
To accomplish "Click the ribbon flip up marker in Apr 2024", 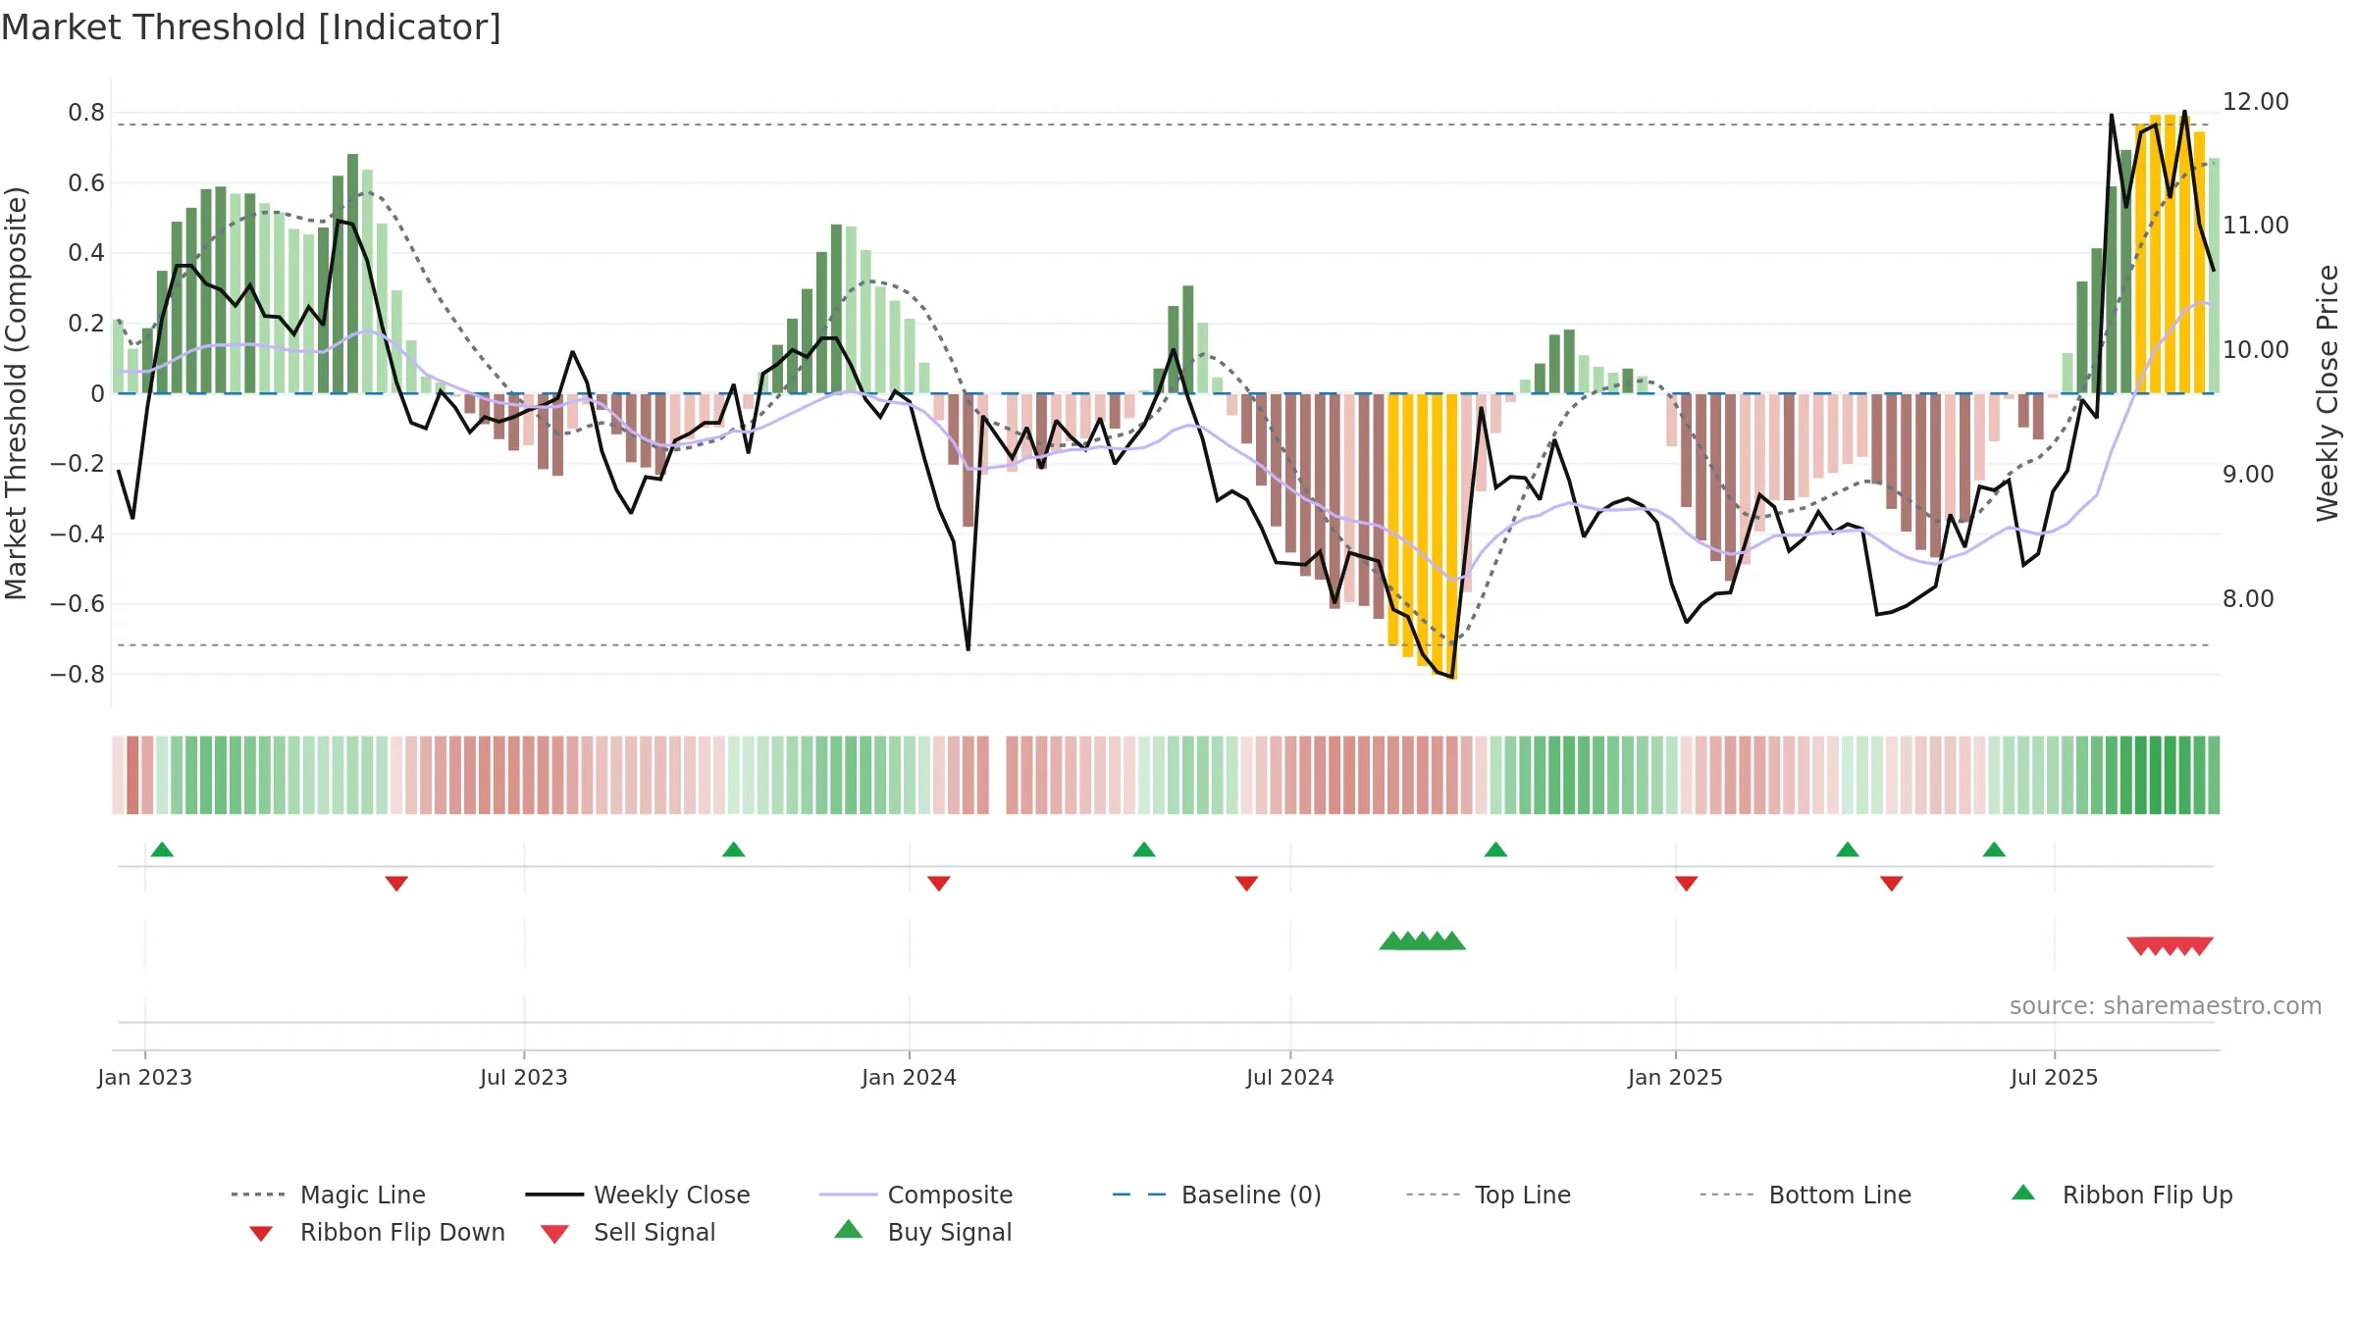I will click(x=1144, y=849).
